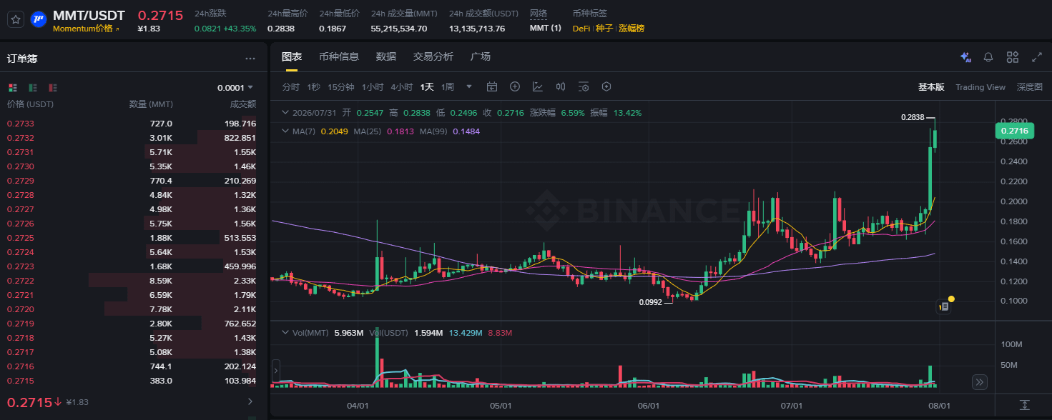Switch to Trading View chart mode

980,87
